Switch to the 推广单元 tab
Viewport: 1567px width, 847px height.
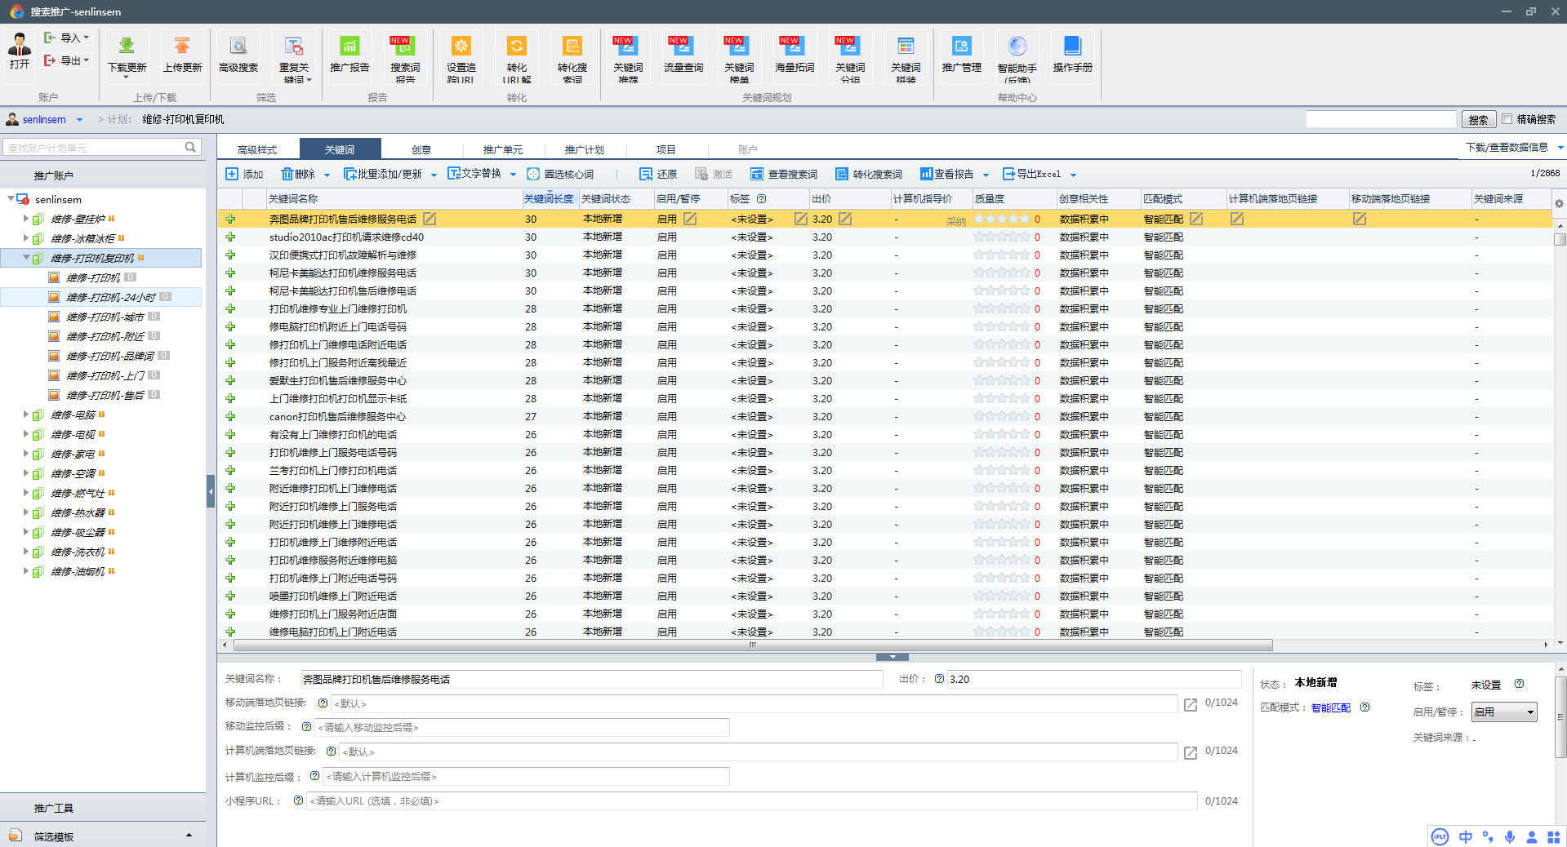[x=502, y=149]
